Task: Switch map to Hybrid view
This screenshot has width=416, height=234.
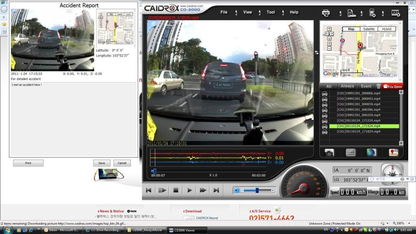Action: (x=387, y=29)
